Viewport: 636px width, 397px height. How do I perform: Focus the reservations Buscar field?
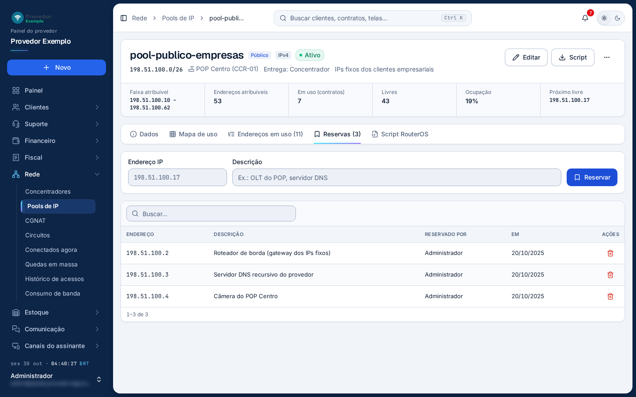coord(211,213)
